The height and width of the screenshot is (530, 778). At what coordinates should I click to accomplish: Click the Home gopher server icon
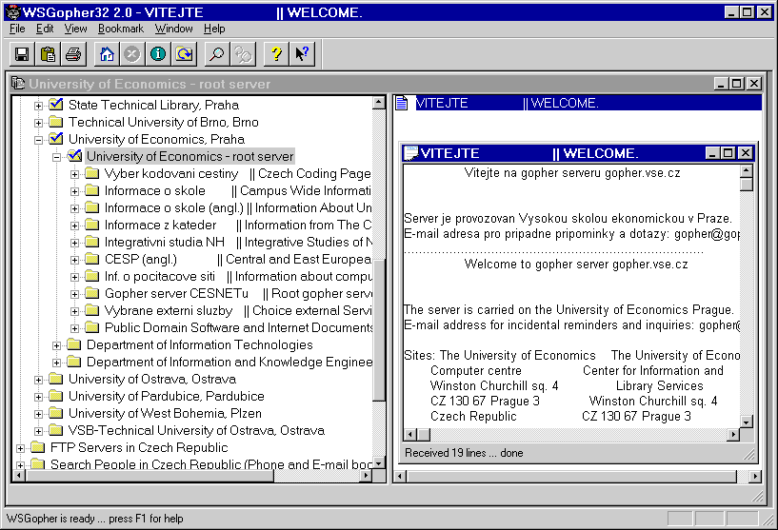pos(107,54)
